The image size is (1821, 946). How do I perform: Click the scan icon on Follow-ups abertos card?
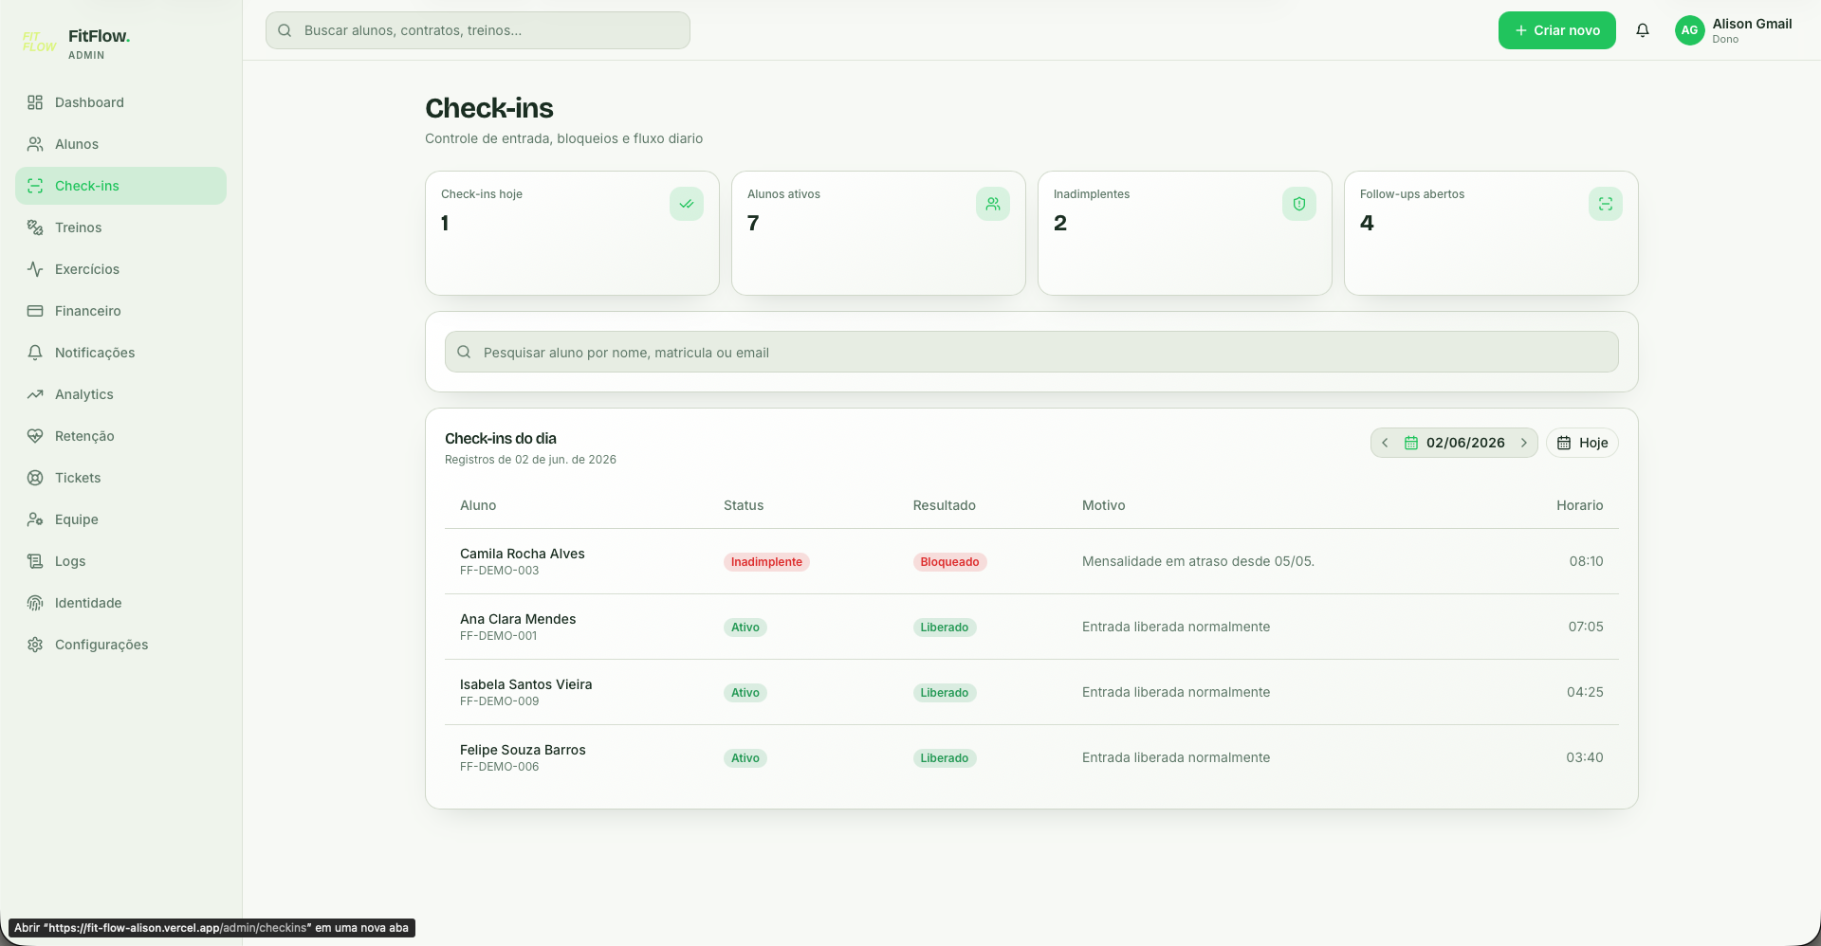1606,204
